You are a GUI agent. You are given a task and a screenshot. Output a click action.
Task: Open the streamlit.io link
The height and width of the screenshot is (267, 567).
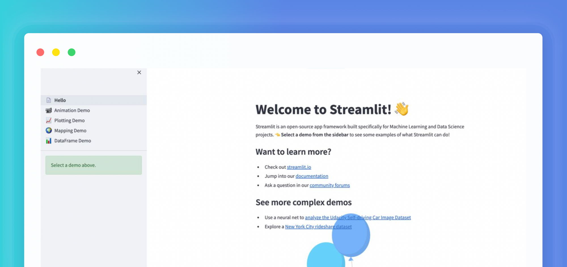[299, 167]
